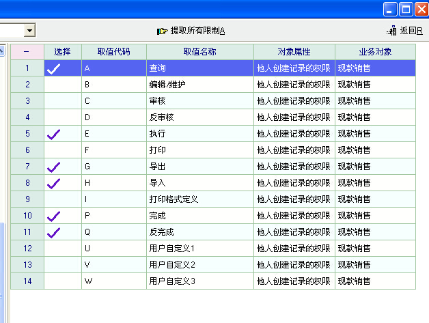Open the dropdown arrow at top left
429x323 pixels.
pos(29,31)
